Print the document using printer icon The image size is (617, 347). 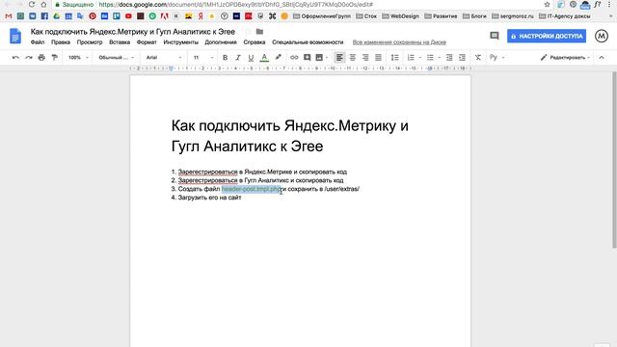pos(41,58)
